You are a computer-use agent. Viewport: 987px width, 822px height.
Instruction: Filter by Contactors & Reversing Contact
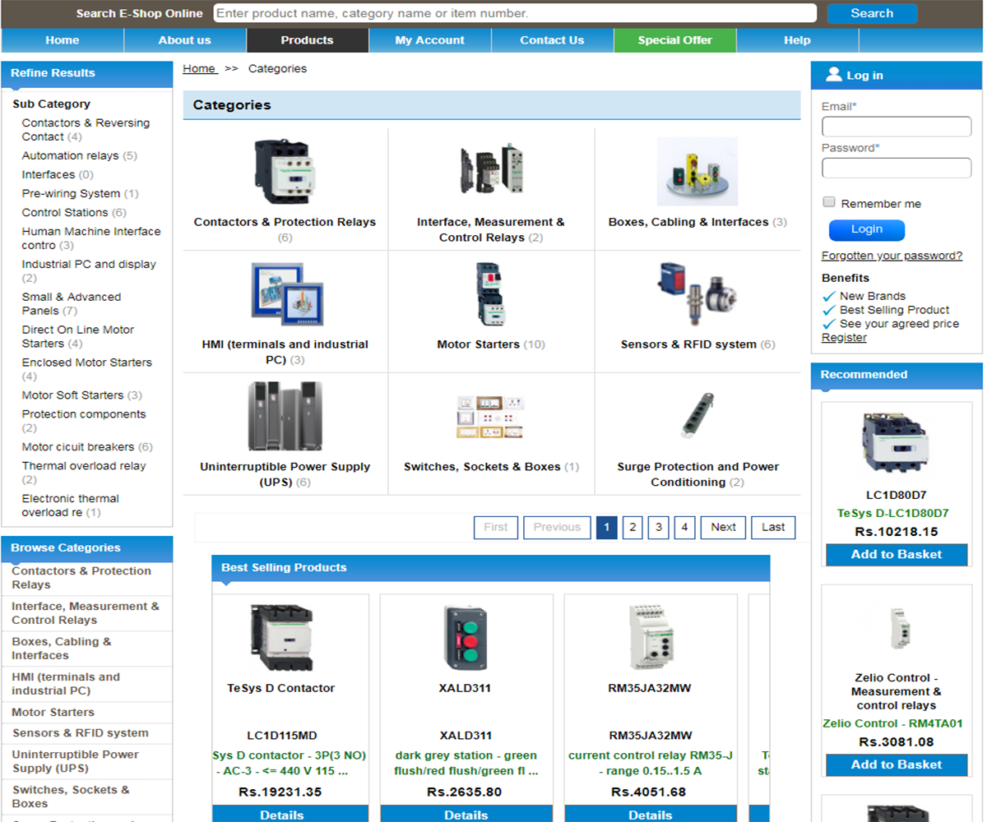[86, 130]
